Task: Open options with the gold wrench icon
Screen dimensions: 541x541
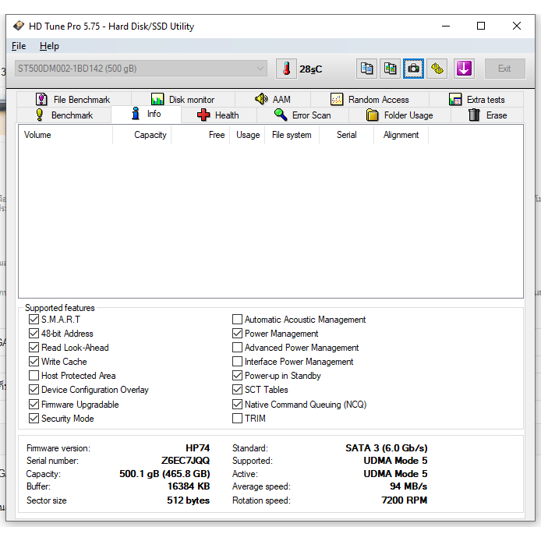Action: click(437, 69)
